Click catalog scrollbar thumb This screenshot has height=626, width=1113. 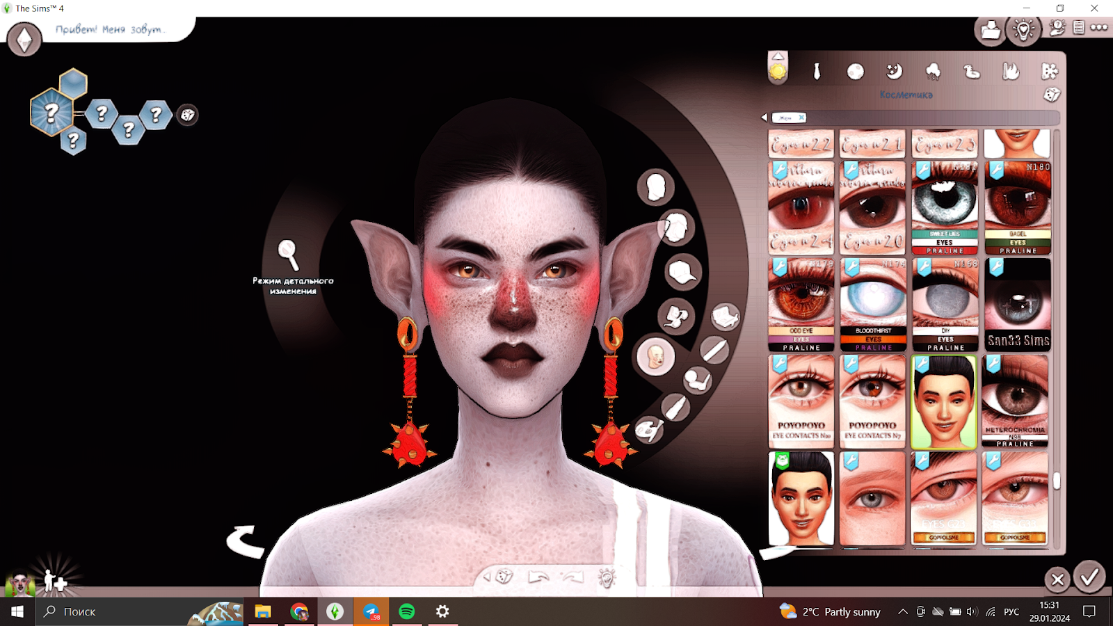point(1057,481)
